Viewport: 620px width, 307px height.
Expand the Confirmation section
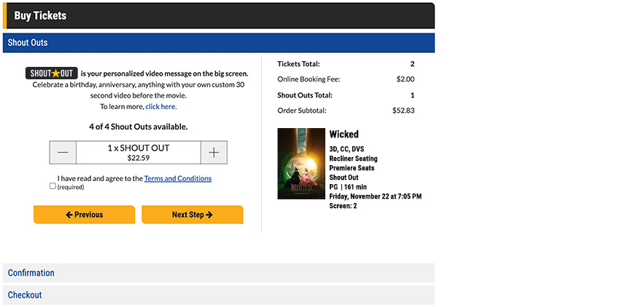219,273
